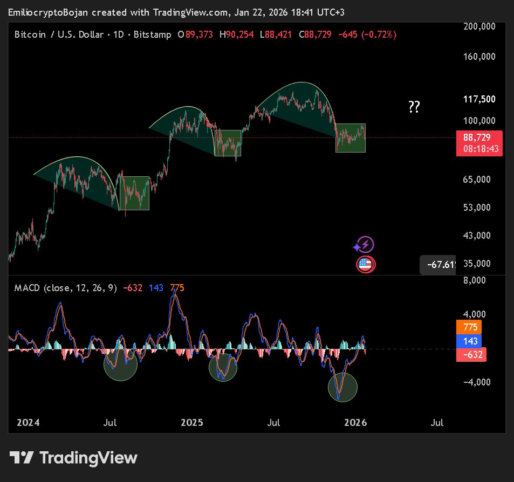Click the countdown timer 08:18:43
Screen dimensions: 514x482
(x=481, y=149)
